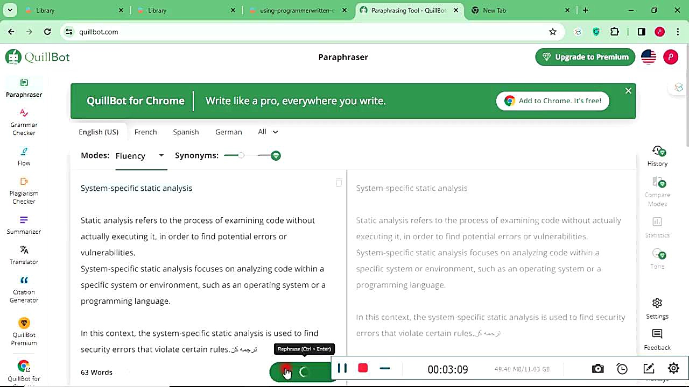Click the 63 Words counter

point(96,372)
